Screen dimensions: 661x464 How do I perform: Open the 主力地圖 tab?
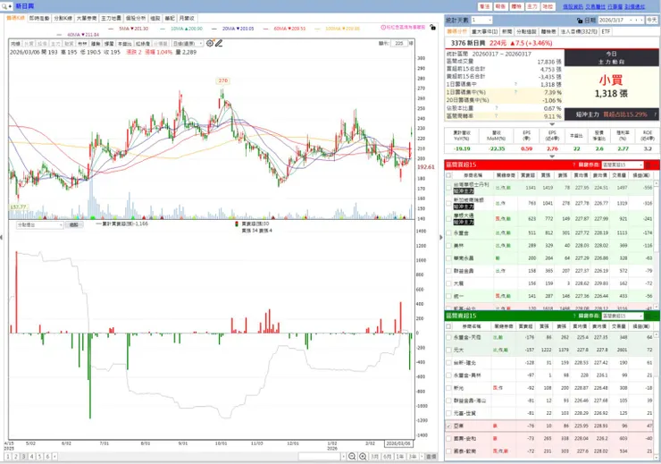[x=112, y=18]
